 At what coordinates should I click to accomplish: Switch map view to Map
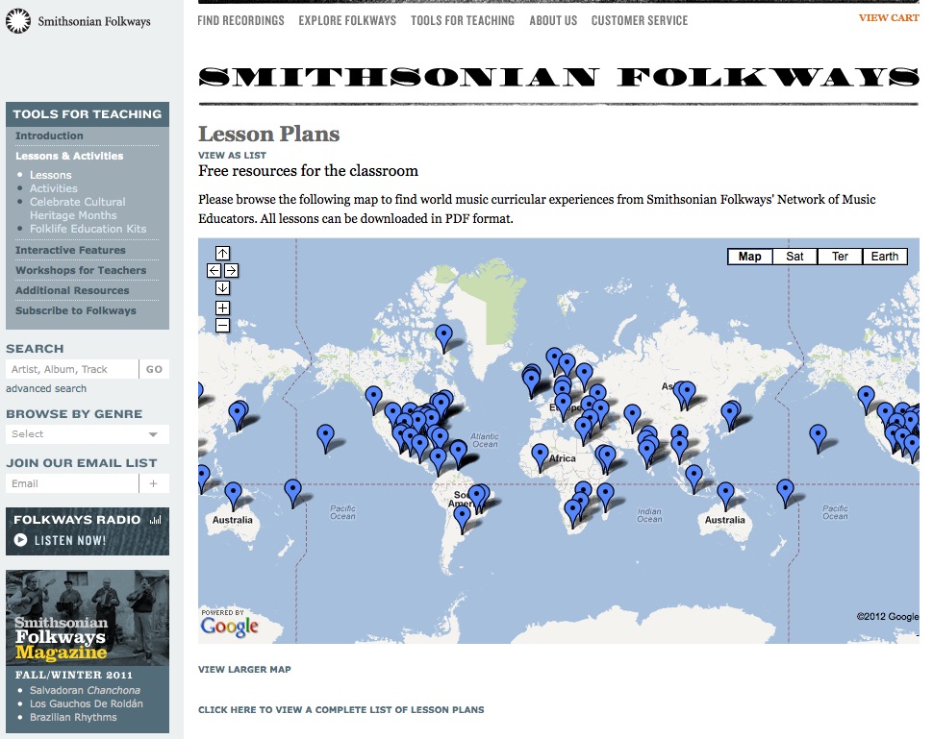[749, 257]
